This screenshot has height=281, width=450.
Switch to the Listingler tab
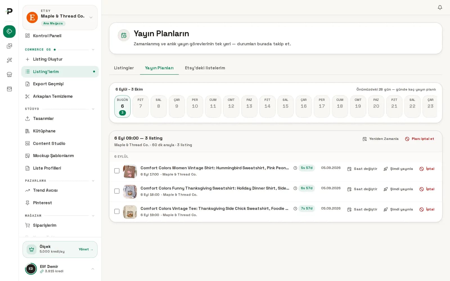[124, 68]
